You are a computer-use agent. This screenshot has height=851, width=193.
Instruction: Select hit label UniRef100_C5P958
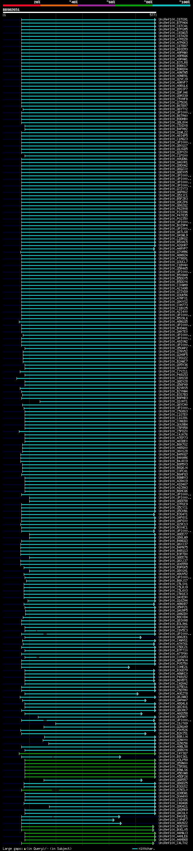coord(173,428)
